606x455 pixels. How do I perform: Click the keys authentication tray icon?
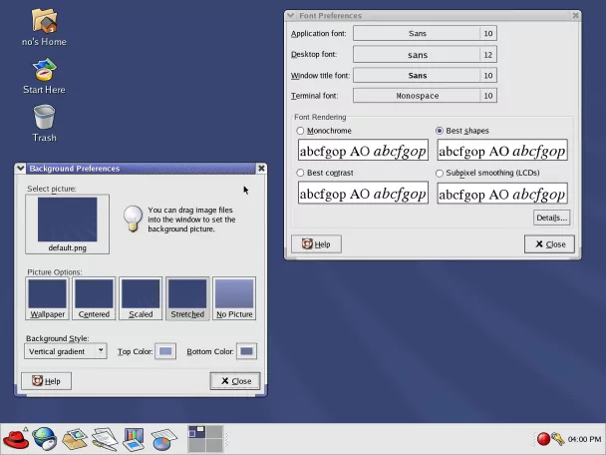pos(558,439)
